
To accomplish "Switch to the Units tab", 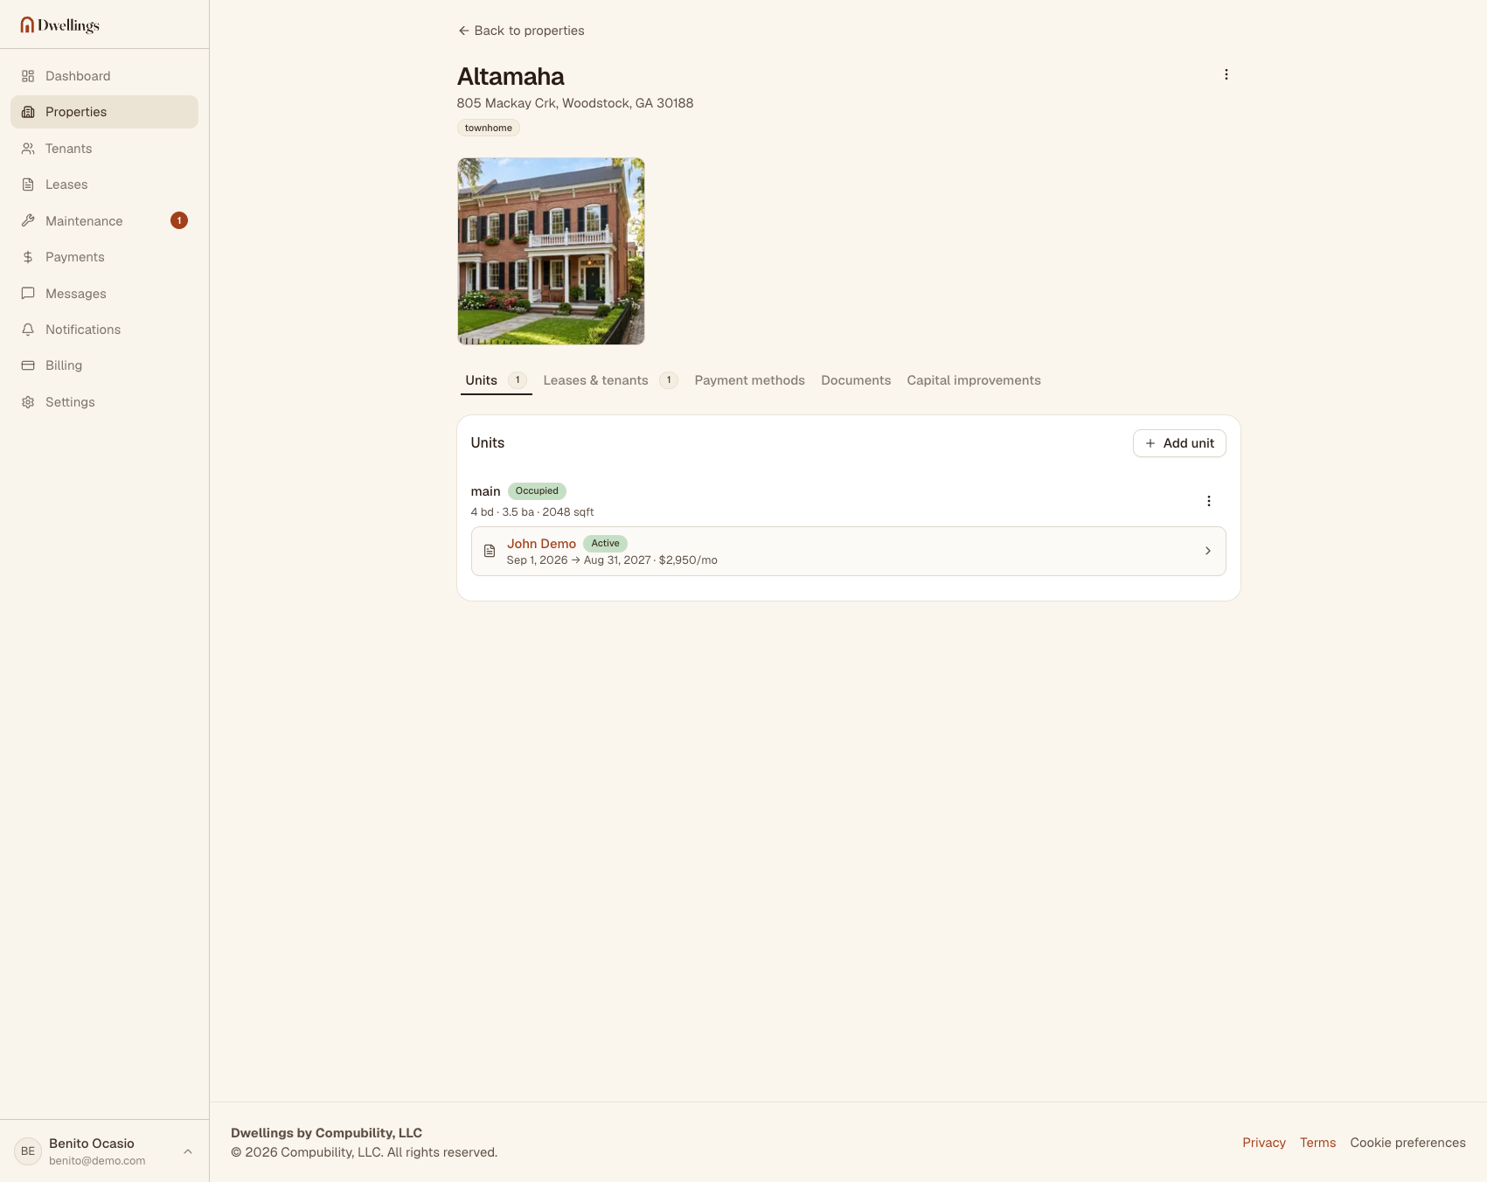I will (496, 380).
